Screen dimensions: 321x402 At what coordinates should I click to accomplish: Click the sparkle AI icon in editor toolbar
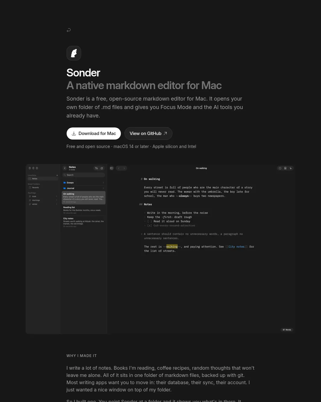(x=291, y=168)
